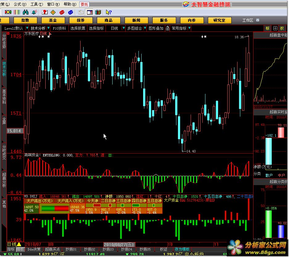289x257 pixels.
Task: Open the binoculars search tool
Action: coord(26,12)
